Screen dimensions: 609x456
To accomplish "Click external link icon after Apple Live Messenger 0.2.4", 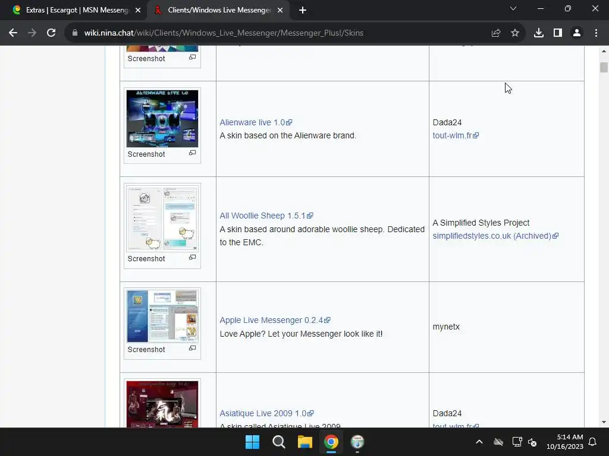I will [x=328, y=320].
